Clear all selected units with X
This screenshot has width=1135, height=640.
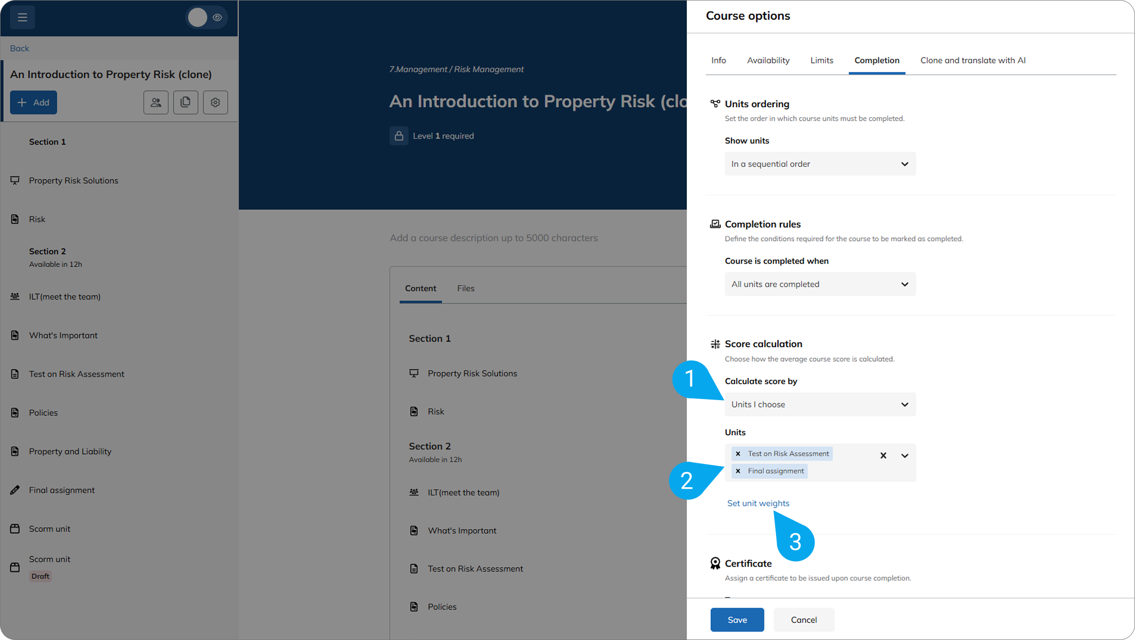point(883,456)
